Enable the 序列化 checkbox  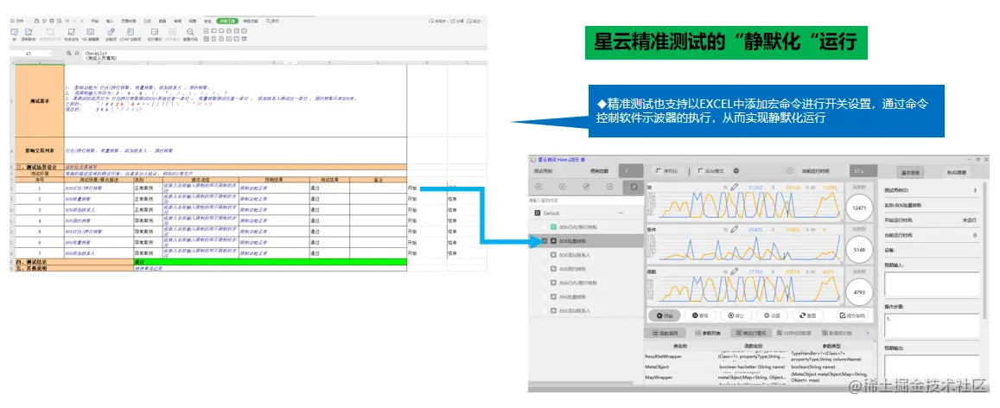click(659, 171)
